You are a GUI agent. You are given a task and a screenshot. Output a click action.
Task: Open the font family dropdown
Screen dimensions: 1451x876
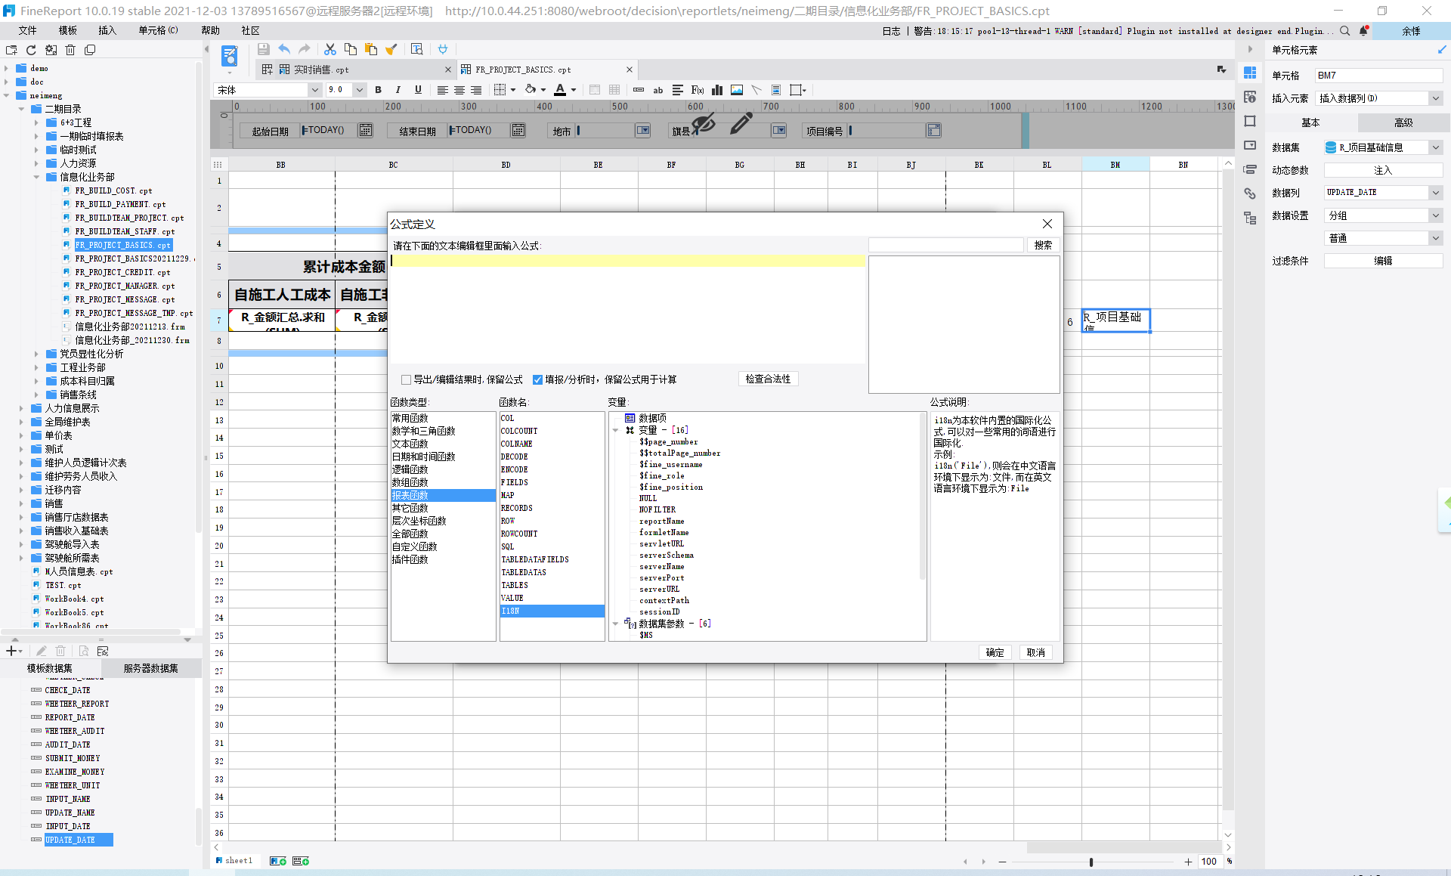coord(314,90)
